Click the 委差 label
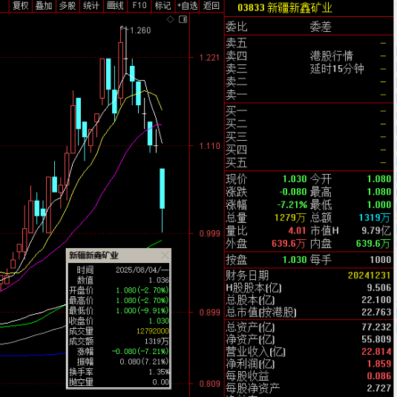Image resolution: width=397 pixels, height=397 pixels. (x=321, y=27)
